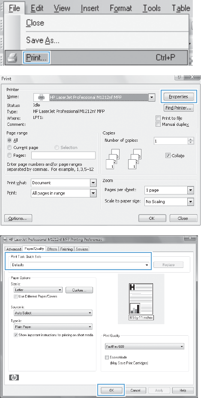This screenshot has width=201, height=398.
Task: Click the Replace button for Quick Sets
Action: coord(168,265)
